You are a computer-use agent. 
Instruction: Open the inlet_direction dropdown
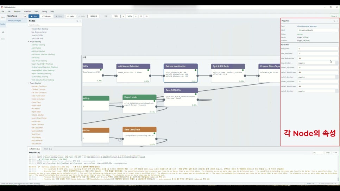[x=318, y=63]
